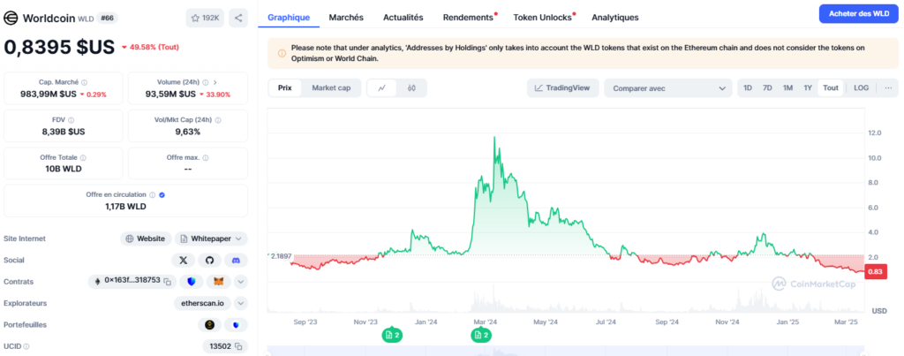904x356 pixels.
Task: Enable LOG scale on the chart
Action: 861,88
